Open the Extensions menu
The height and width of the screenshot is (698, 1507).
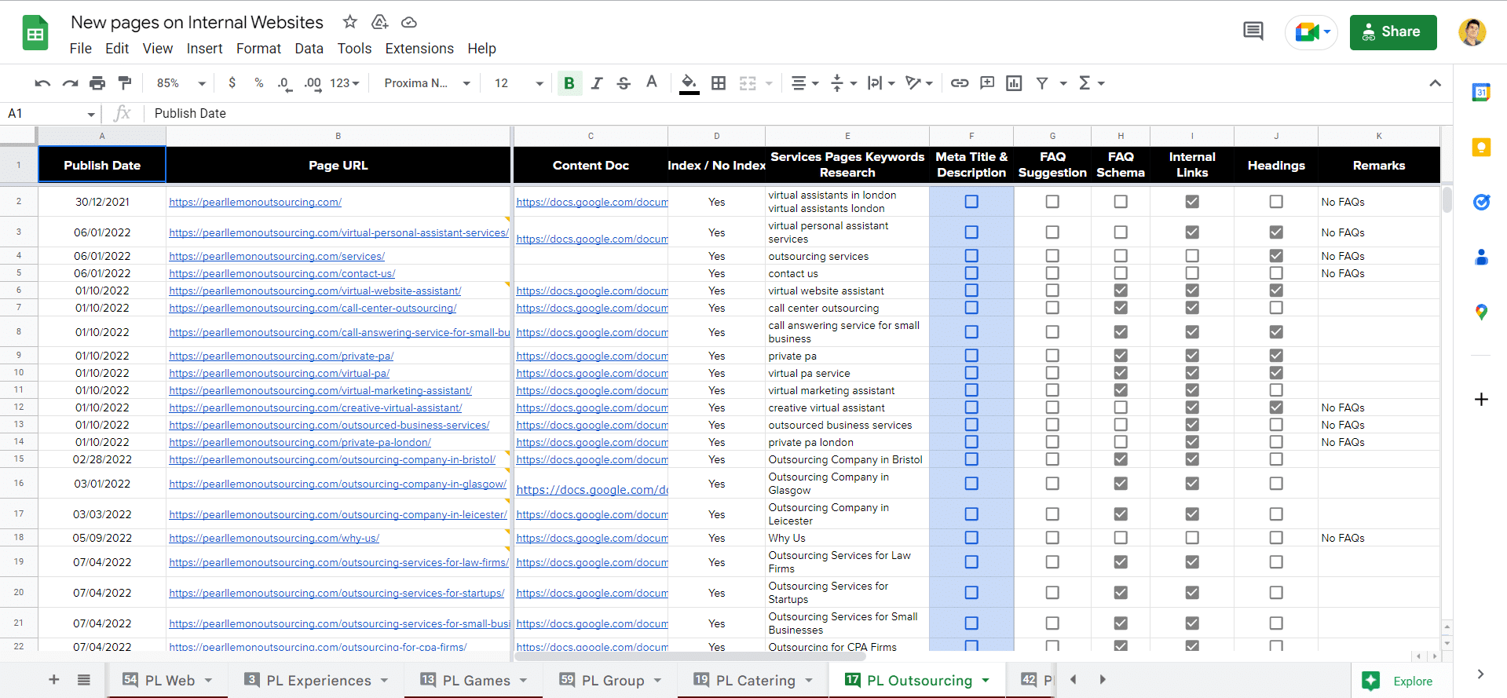point(419,49)
